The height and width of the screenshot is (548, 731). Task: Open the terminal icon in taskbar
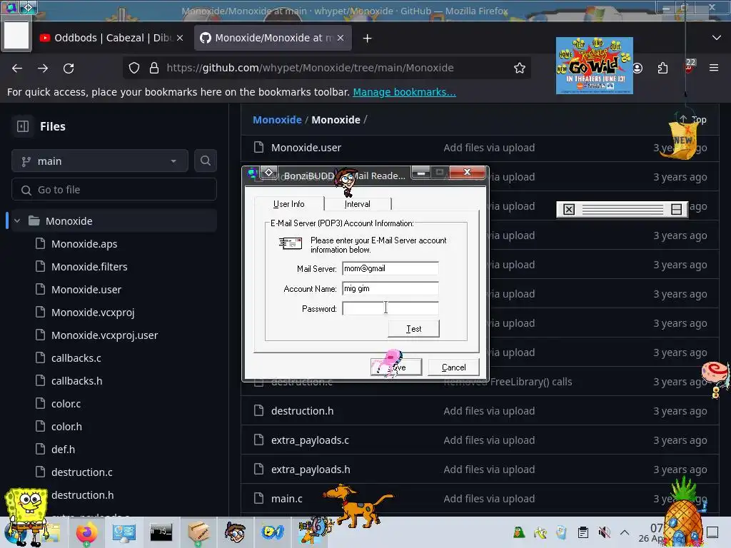[x=161, y=532]
